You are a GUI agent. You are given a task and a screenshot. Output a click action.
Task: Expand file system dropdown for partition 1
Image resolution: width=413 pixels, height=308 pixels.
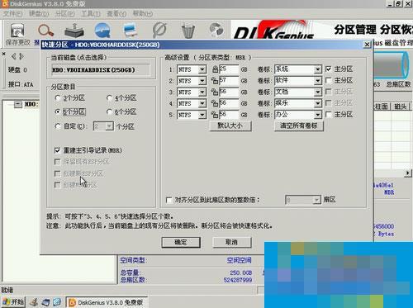202,69
